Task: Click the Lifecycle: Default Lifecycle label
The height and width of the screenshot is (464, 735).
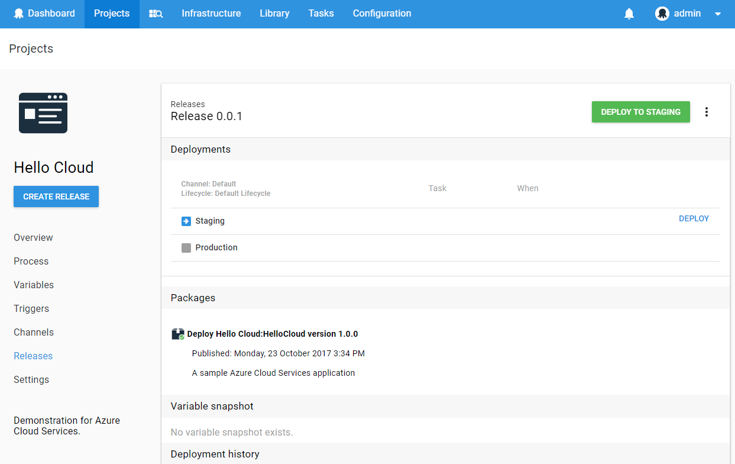Action: click(226, 194)
